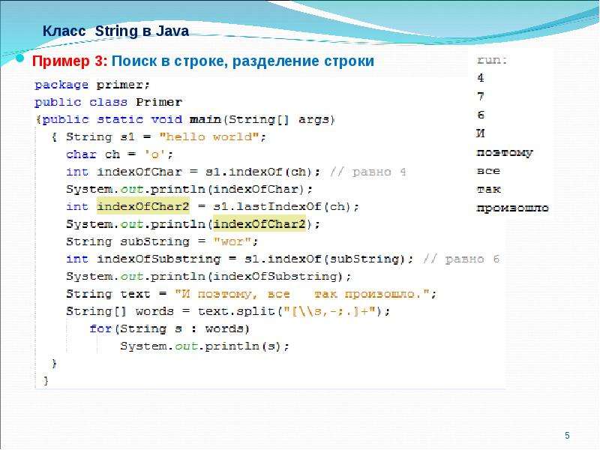Click output value '4'
The width and height of the screenshot is (600, 450).
[481, 78]
